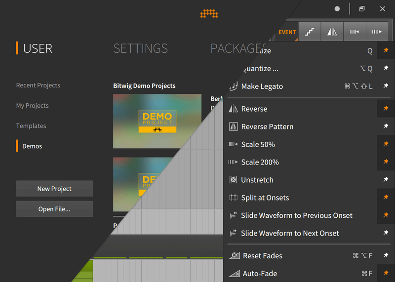Unpin Reverse from the toolbar

tap(386, 109)
